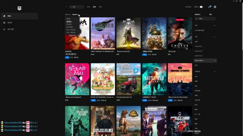Open the Library grid icon in sidebar

coord(4,23)
